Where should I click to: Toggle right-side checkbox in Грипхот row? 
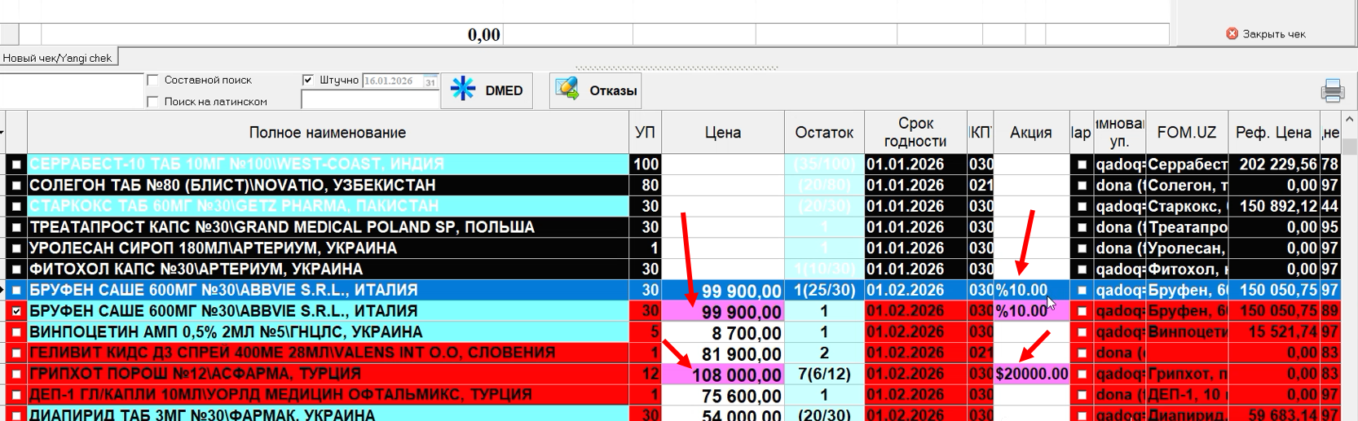coord(1082,375)
